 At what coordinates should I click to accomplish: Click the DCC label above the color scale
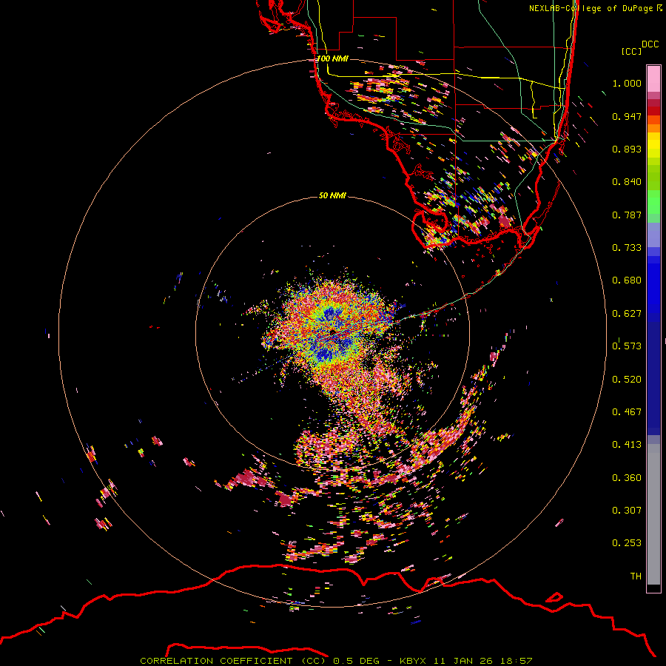[650, 44]
